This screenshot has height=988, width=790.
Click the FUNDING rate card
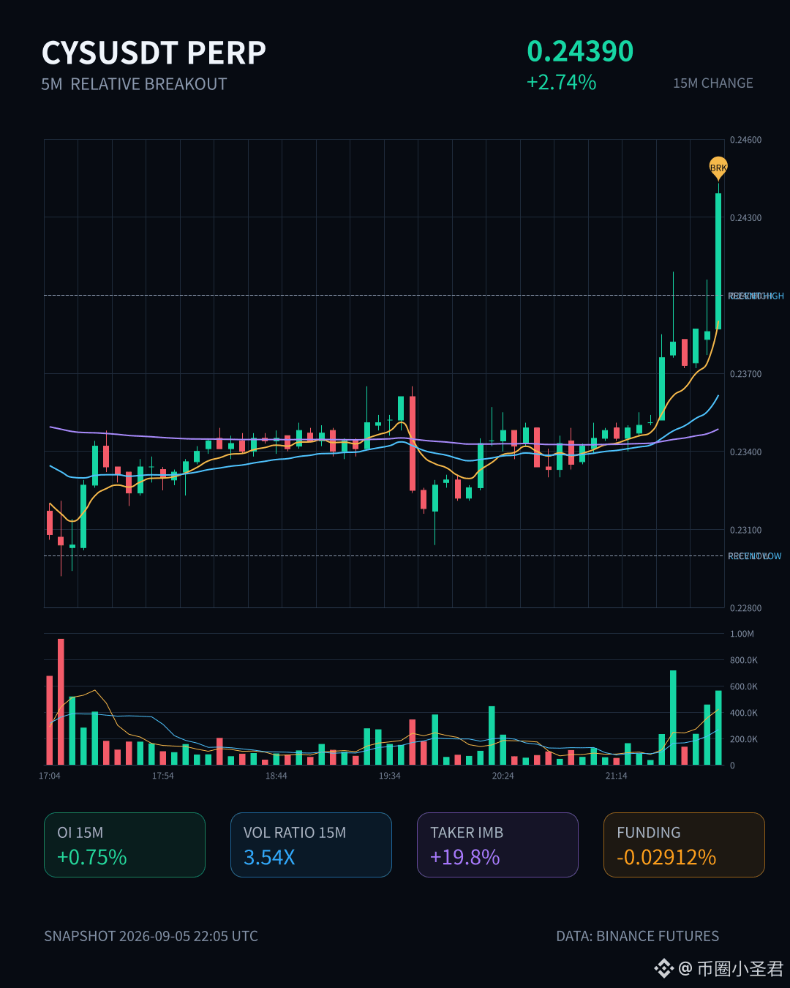[x=684, y=845]
